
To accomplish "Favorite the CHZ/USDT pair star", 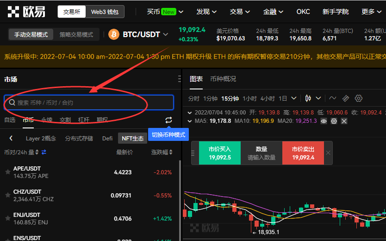I will [x=8, y=195].
